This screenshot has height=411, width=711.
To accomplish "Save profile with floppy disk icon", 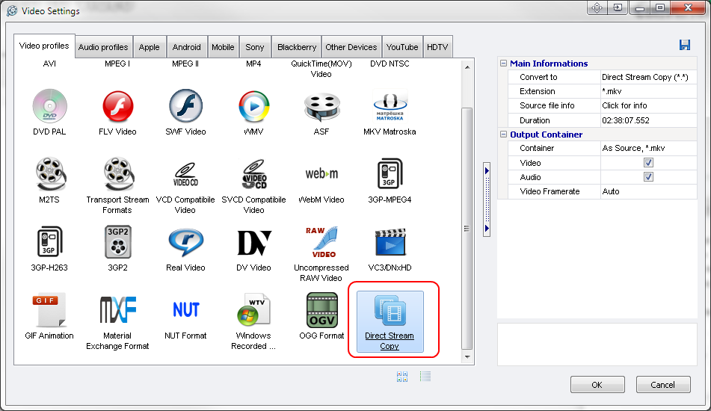I will [x=684, y=44].
